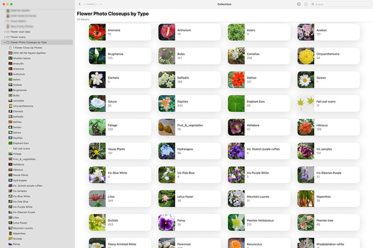Viewport: 373px width, 248px height.
Task: Collapse Flower Photo Closeups by Type folder
Action: [5, 42]
